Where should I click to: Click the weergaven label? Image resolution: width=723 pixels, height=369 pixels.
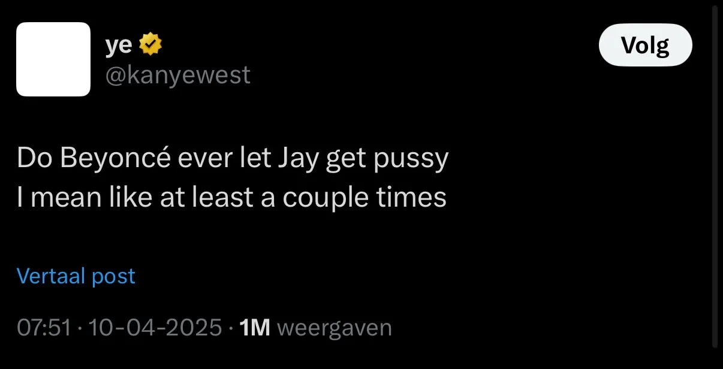point(335,328)
